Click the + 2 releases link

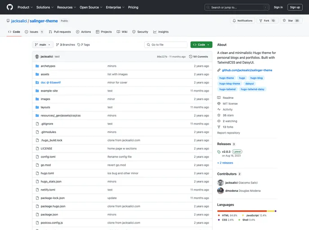click(x=225, y=163)
